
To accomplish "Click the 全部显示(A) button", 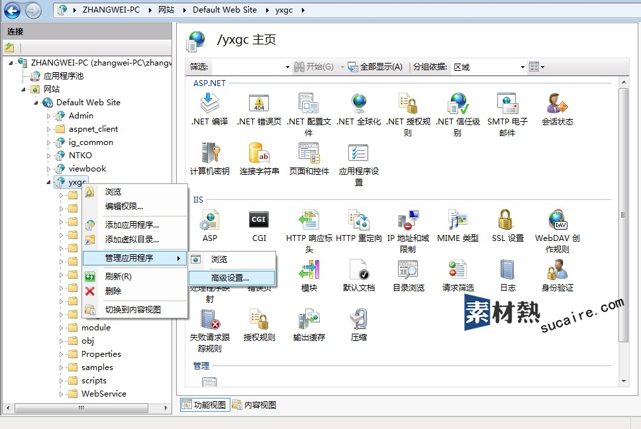I will [x=375, y=67].
